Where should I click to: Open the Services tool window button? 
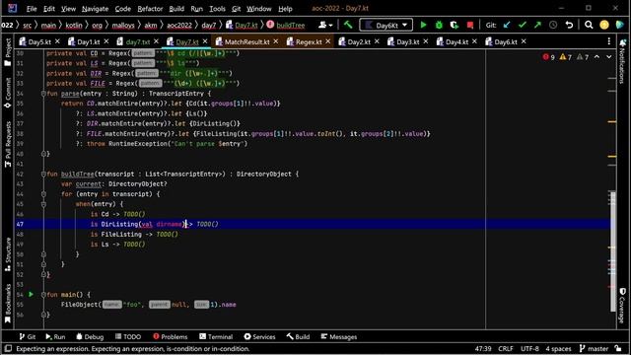point(259,337)
